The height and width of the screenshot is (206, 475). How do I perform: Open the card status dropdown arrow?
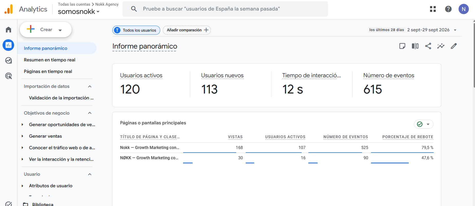pos(428,124)
